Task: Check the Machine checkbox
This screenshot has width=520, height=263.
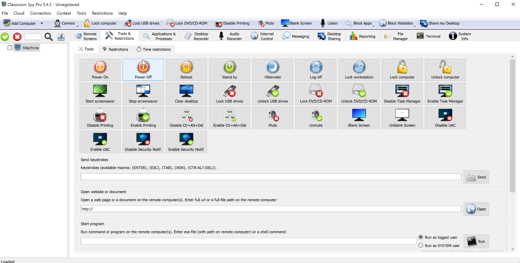Action: point(10,48)
